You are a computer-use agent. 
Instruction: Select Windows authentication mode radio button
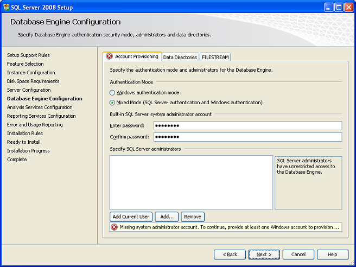click(112, 93)
